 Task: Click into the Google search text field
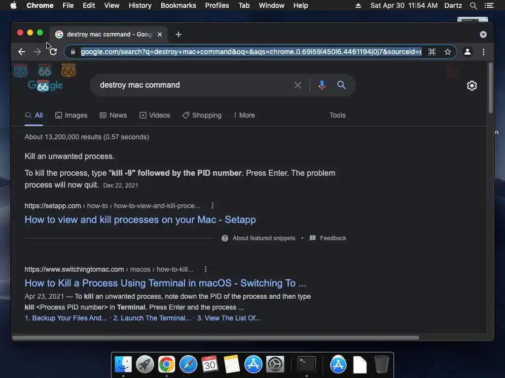(x=193, y=85)
